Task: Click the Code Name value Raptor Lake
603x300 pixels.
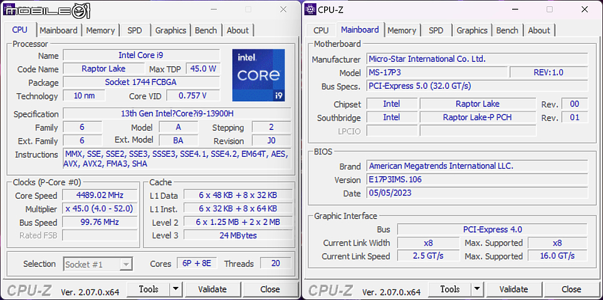Action: click(103, 69)
